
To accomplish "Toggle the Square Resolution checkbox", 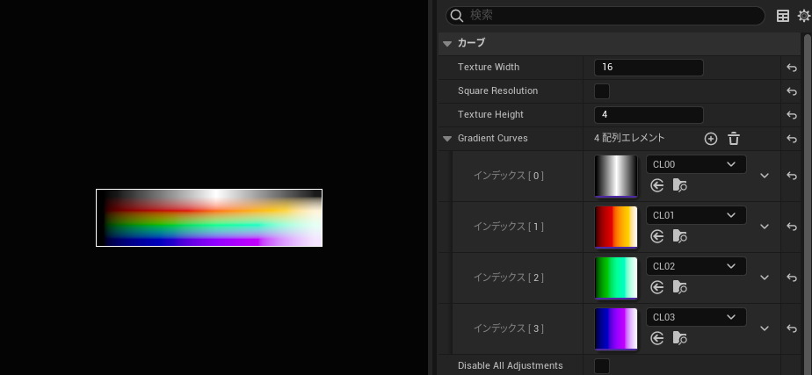I will pyautogui.click(x=602, y=91).
